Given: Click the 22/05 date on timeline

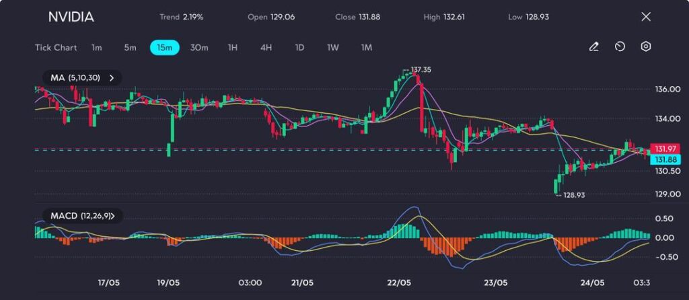Looking at the screenshot, I should [x=400, y=283].
